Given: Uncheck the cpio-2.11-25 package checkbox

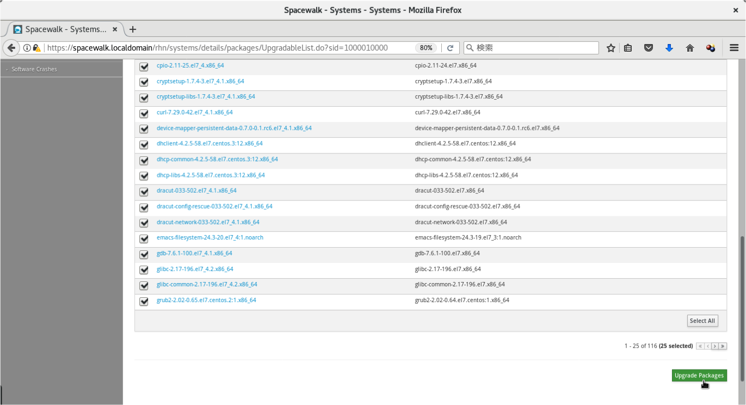Looking at the screenshot, I should [144, 66].
